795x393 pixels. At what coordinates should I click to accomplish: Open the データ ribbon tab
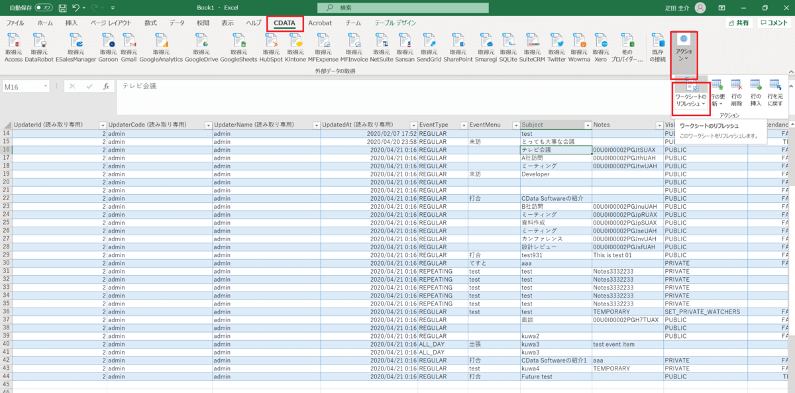pyautogui.click(x=177, y=23)
